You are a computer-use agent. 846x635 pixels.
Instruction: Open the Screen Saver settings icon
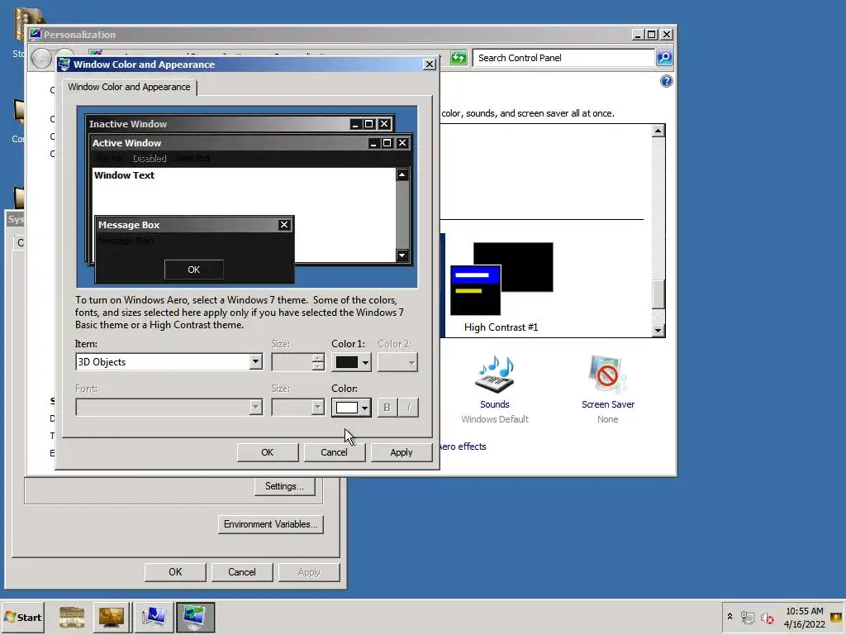[x=607, y=374]
